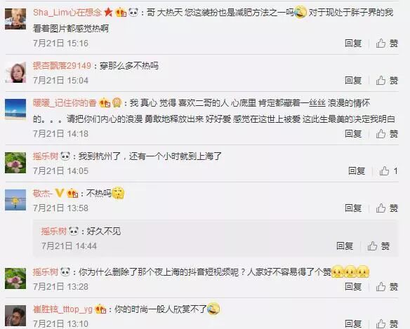
Task: Open 崔胜铉_tttop_yg username link
Action: click(62, 309)
